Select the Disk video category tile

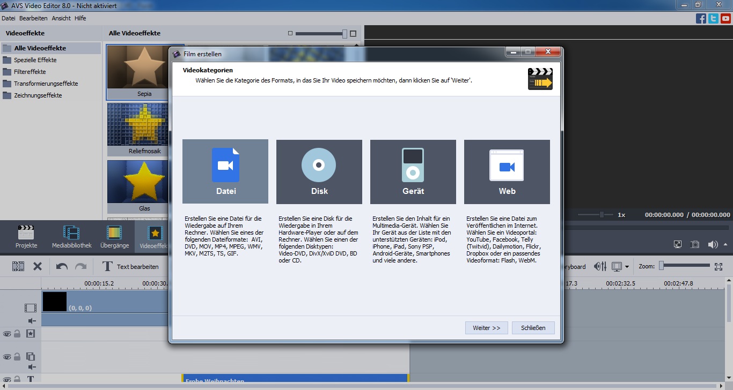[319, 171]
